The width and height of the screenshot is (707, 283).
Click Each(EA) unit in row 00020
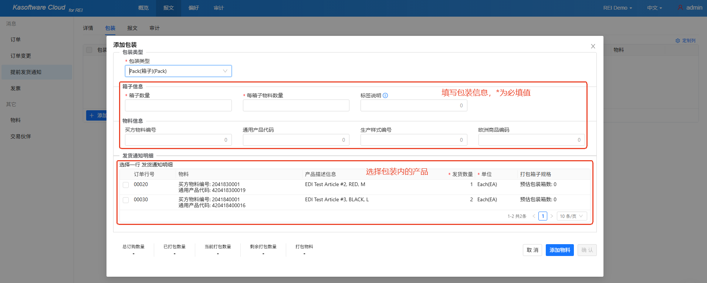coord(487,184)
